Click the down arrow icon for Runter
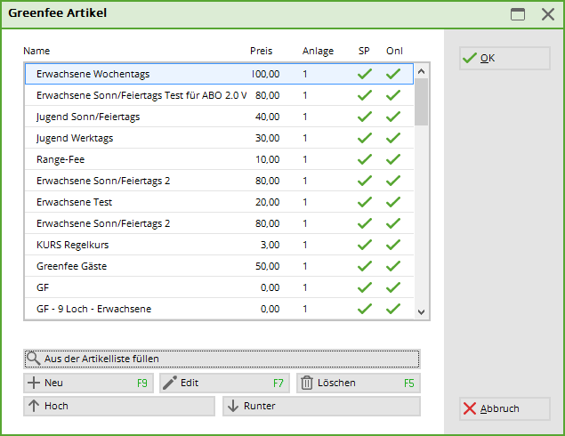Screen dimensions: 565x436 point(234,406)
